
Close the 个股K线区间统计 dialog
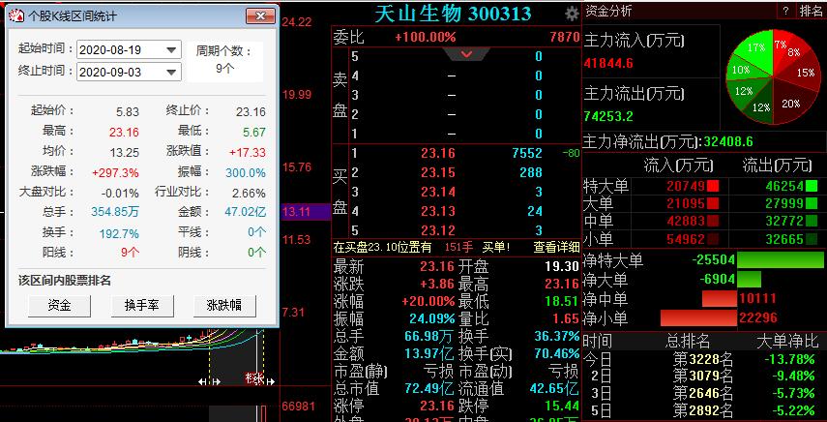pyautogui.click(x=260, y=15)
